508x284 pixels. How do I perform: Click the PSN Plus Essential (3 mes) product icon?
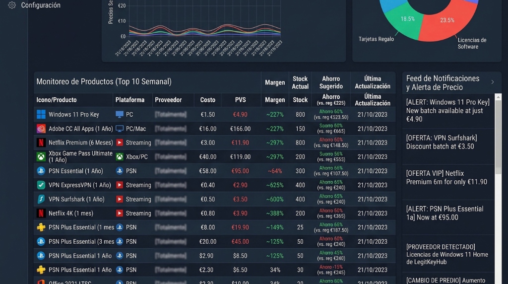coord(41,241)
